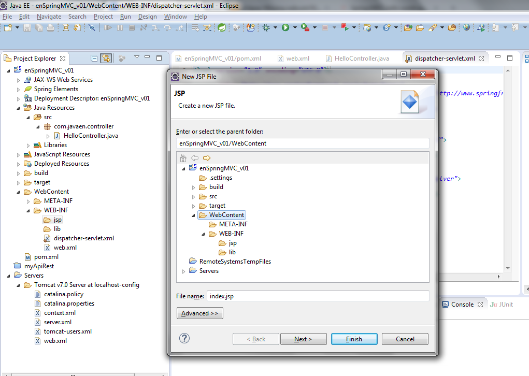Click the Cancel button
The width and height of the screenshot is (529, 376).
[x=405, y=339]
